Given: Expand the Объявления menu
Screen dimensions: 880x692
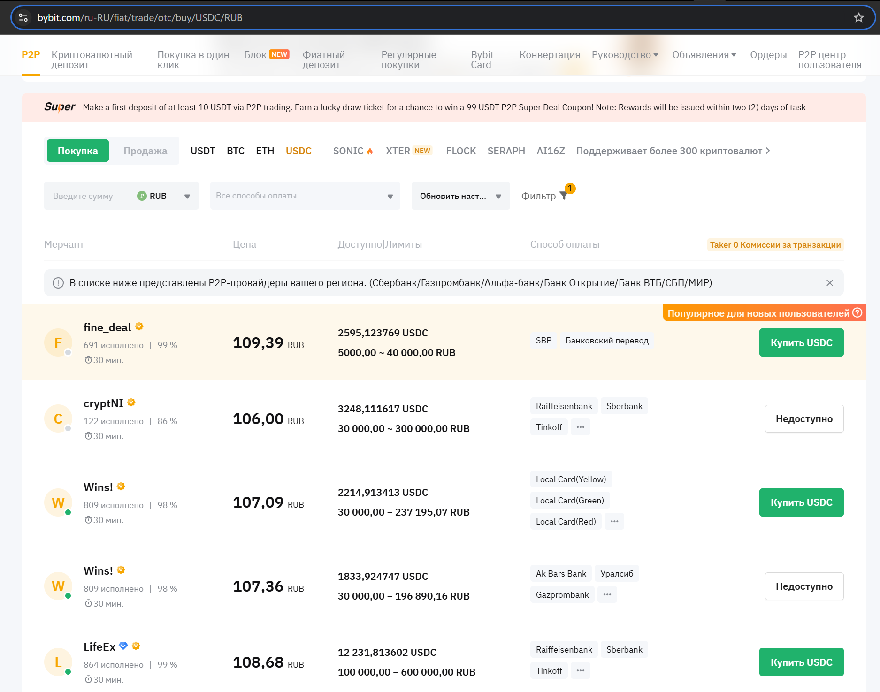Looking at the screenshot, I should click(x=704, y=55).
